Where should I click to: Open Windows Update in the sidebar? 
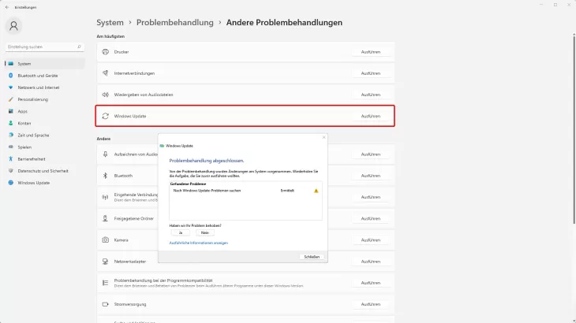pos(33,182)
